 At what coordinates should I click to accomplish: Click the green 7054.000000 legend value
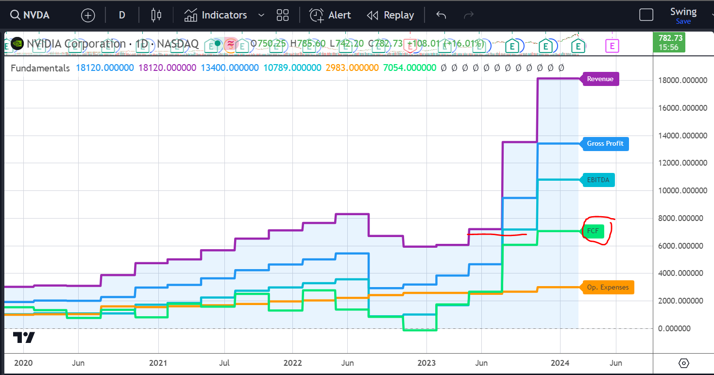point(409,68)
